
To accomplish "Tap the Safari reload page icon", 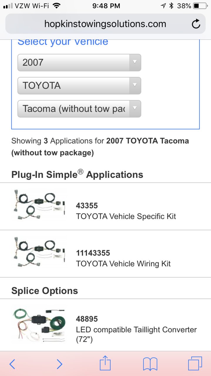I will 196,24.
